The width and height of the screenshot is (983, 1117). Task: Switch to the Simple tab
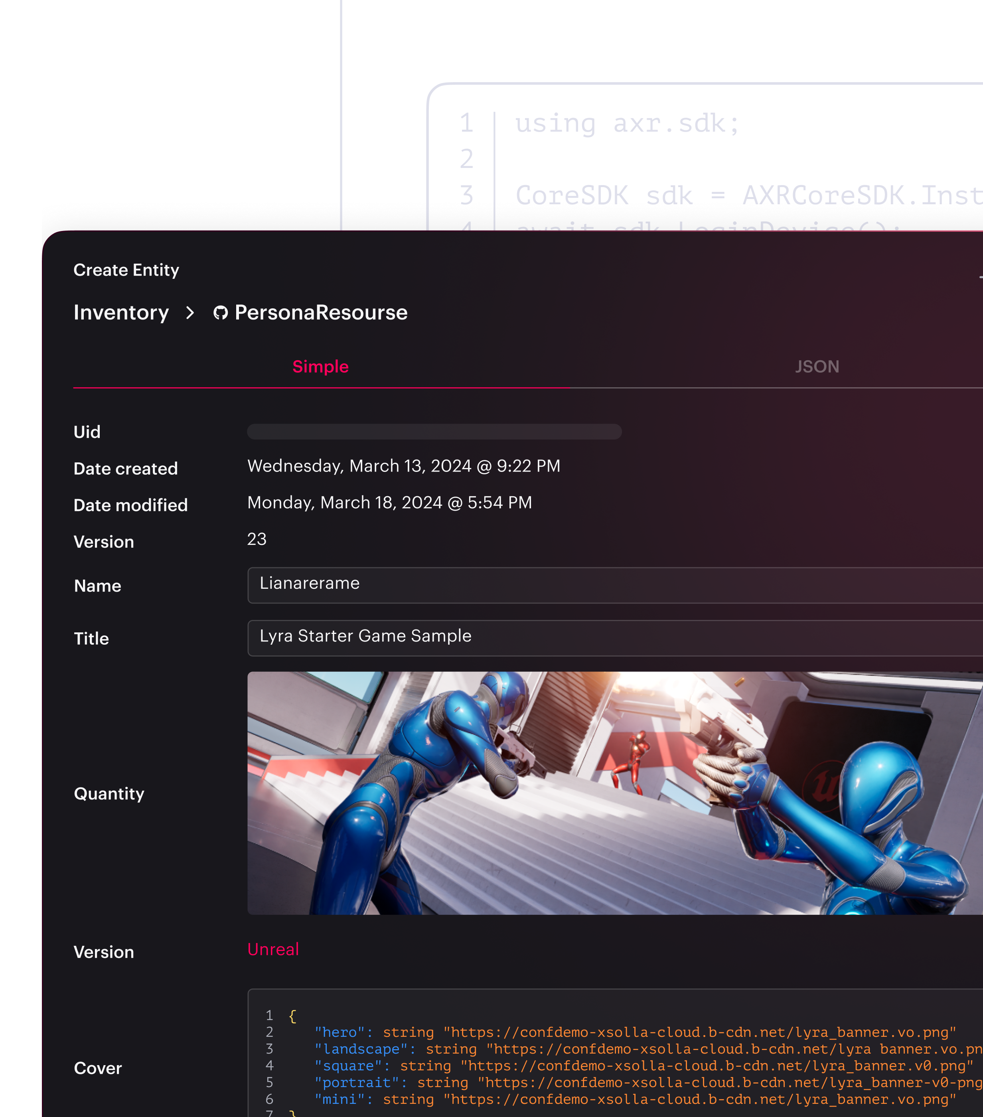click(321, 367)
